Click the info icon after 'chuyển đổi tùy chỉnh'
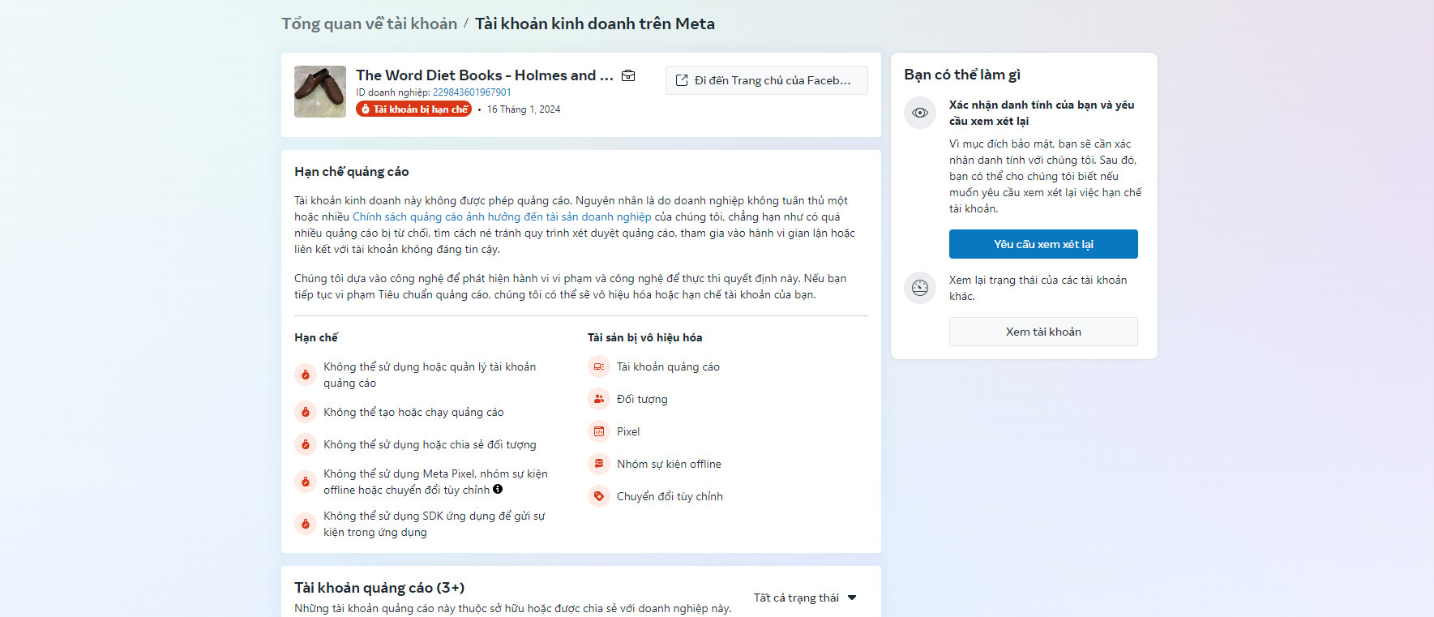 click(x=498, y=489)
